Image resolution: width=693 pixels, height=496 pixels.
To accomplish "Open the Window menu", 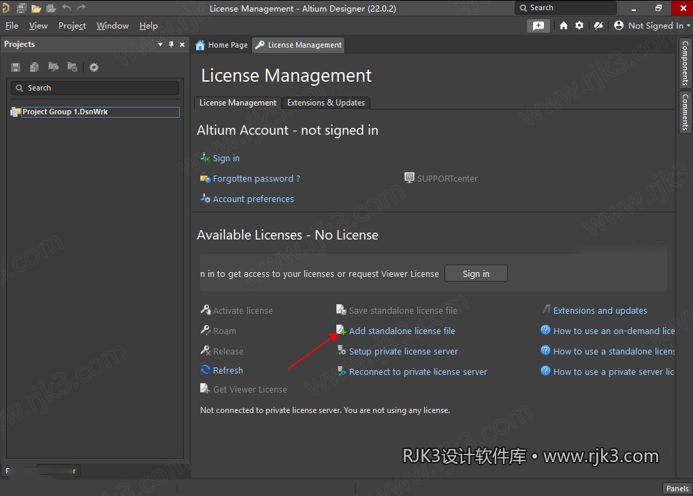I will click(x=113, y=26).
